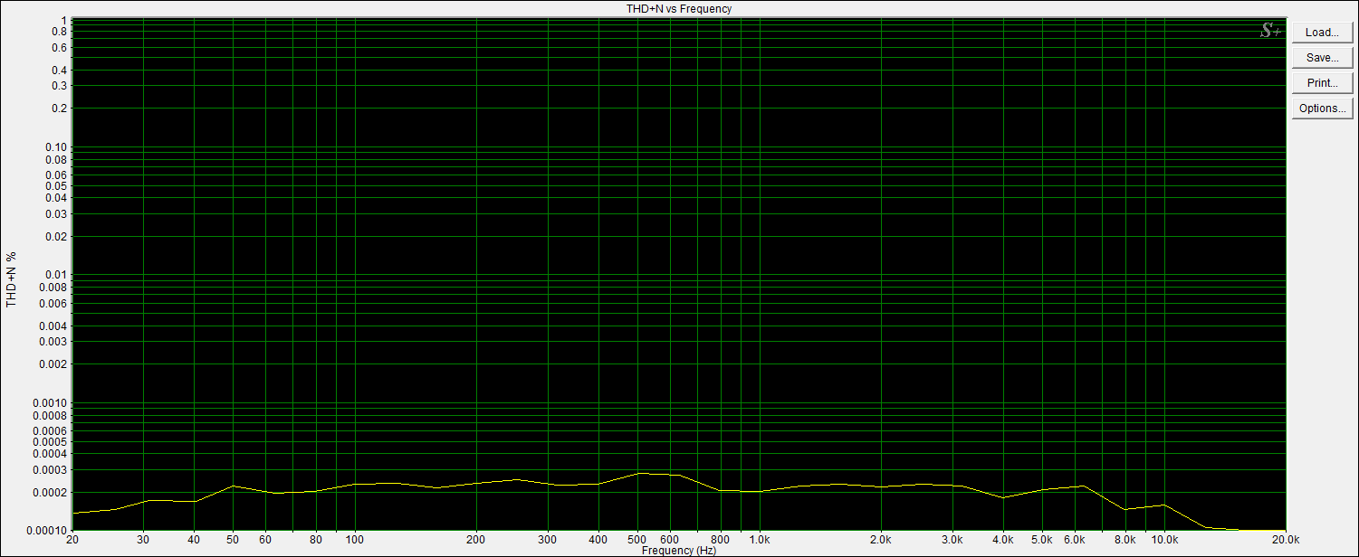
Task: Select the 100 Hz tick label
Action: [355, 540]
